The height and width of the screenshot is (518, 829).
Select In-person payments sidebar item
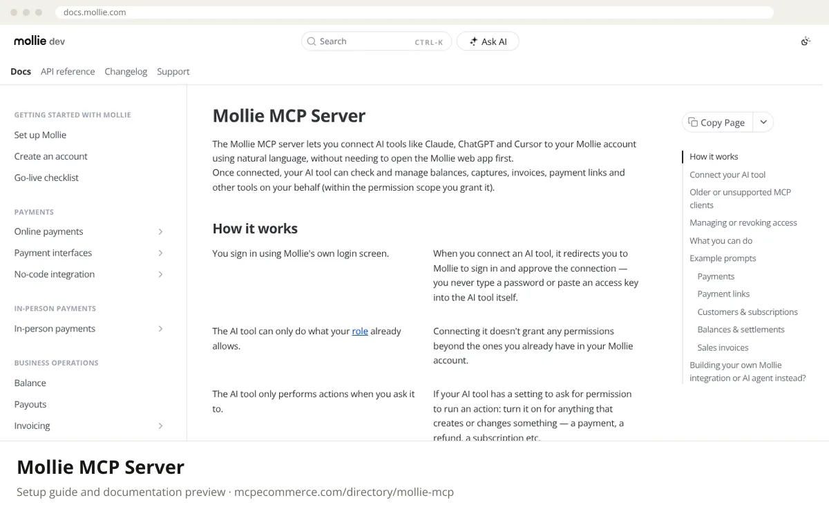click(x=55, y=329)
